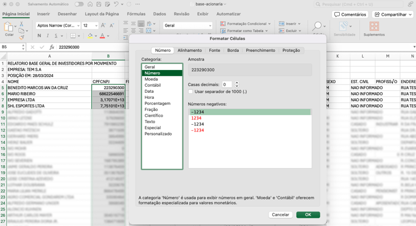Click the Suplementos icon

click(374, 26)
